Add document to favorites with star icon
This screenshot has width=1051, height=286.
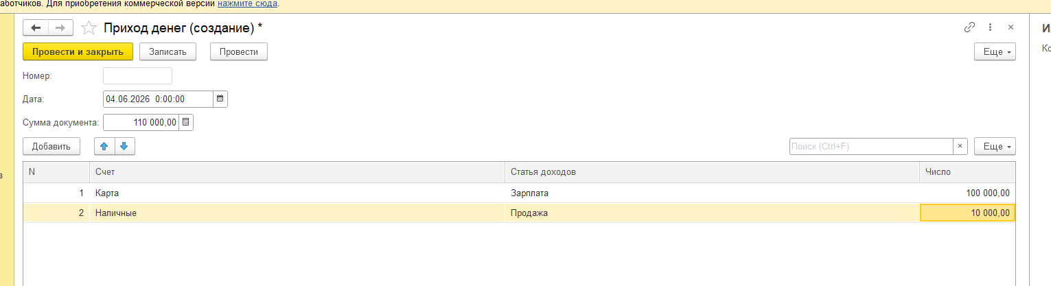(89, 27)
